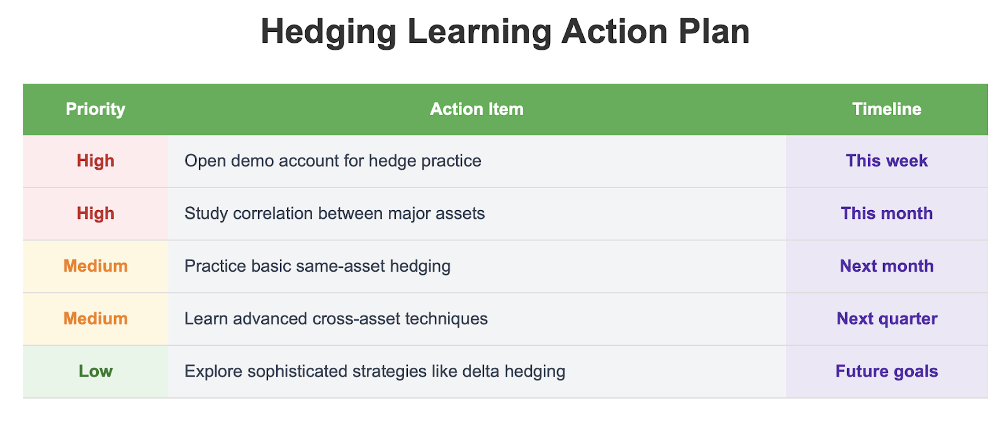Select the High priority cell for demo account row
1007x442 pixels.
tap(96, 161)
